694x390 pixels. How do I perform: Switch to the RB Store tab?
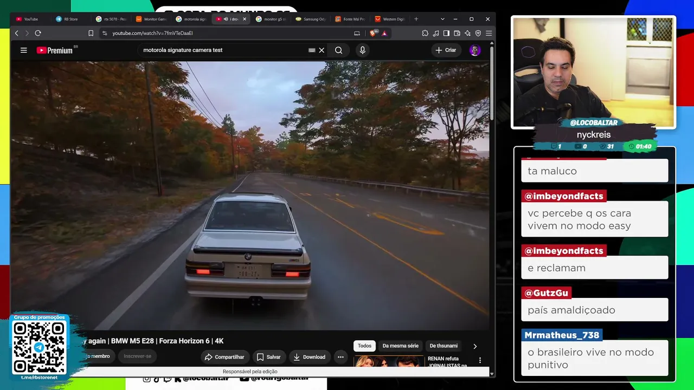(x=70, y=19)
